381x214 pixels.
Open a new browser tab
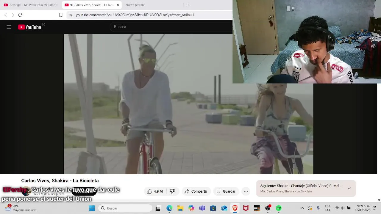(188, 5)
